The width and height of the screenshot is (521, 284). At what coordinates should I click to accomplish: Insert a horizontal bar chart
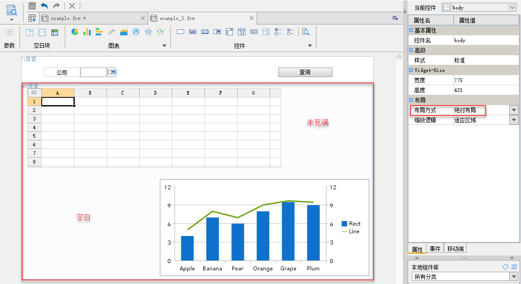[x=99, y=32]
